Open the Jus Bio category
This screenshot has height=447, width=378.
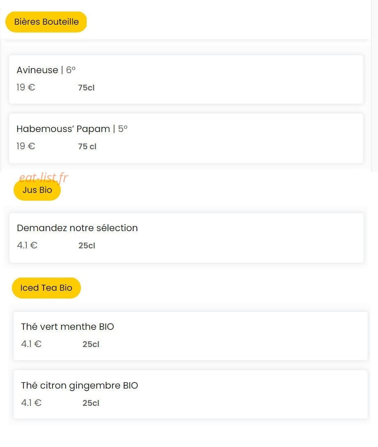[37, 190]
